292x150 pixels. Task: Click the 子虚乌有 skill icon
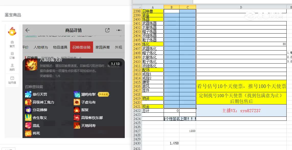[77, 102]
